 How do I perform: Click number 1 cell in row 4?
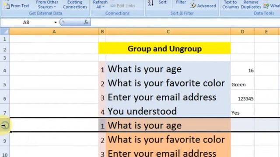[x=102, y=69]
